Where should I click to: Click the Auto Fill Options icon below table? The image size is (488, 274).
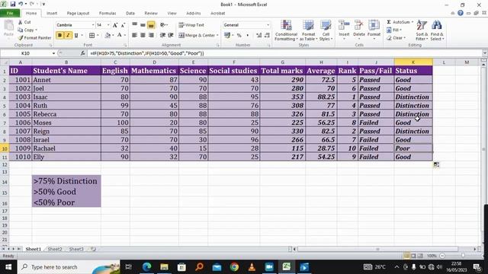pyautogui.click(x=436, y=164)
